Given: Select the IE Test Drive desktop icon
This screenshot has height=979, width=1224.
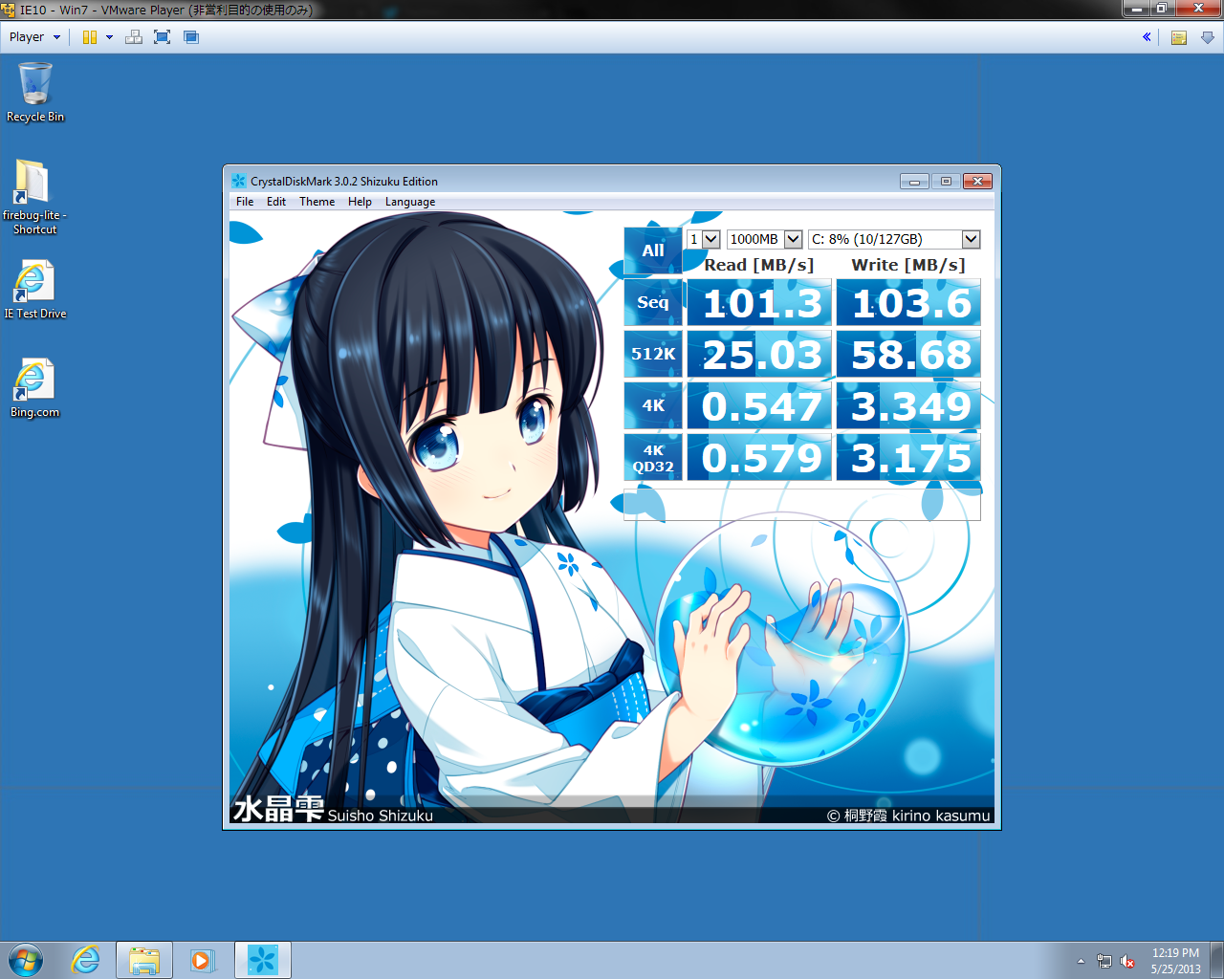Looking at the screenshot, I should coord(35,290).
